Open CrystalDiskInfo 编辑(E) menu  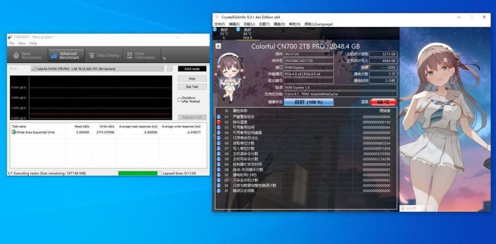[235, 24]
